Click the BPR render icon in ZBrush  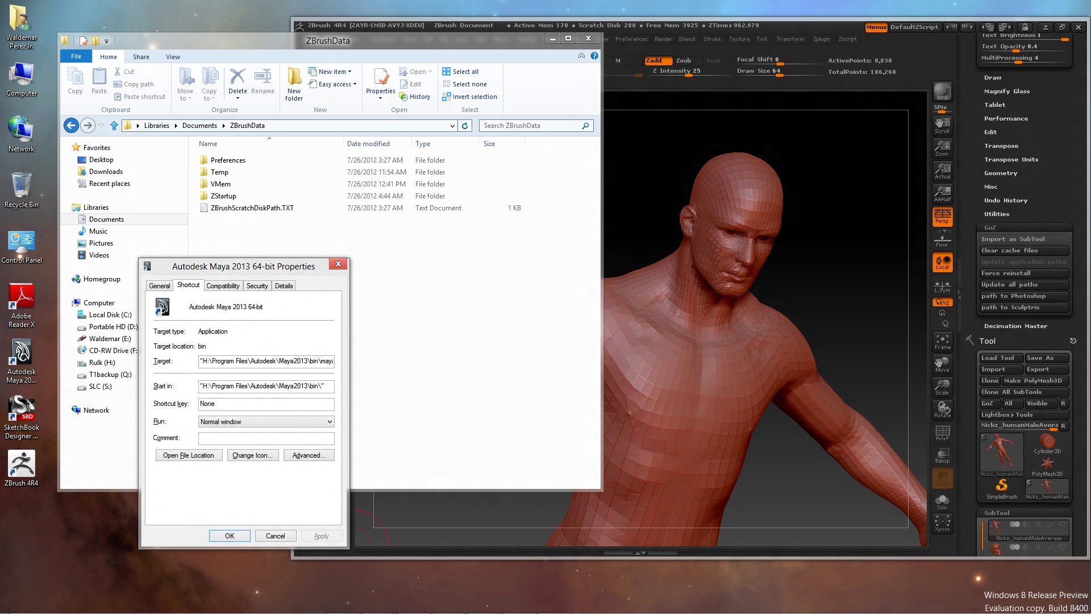click(x=942, y=92)
